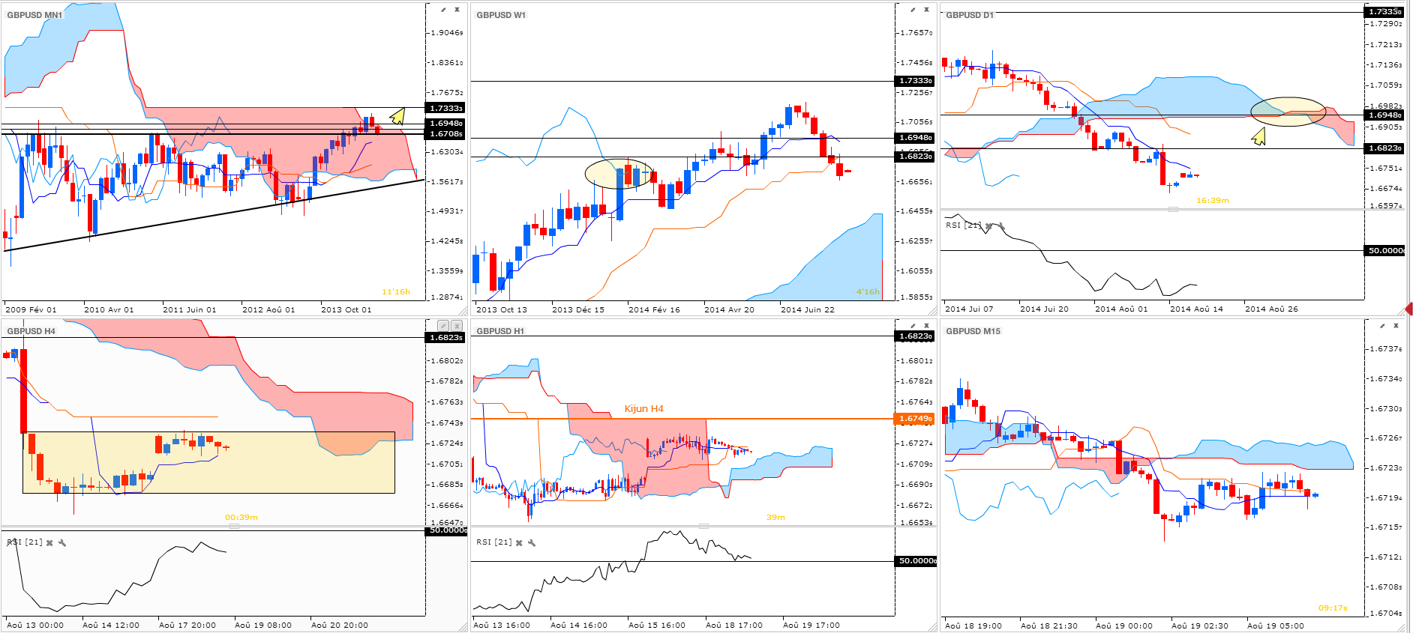Close the GBPUSD H1 chart panel
This screenshot has width=1413, height=633.
pyautogui.click(x=926, y=326)
